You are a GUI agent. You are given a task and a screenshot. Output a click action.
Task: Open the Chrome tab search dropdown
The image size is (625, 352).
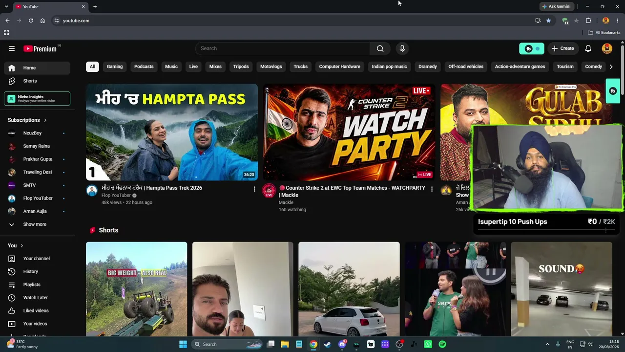pos(6,7)
